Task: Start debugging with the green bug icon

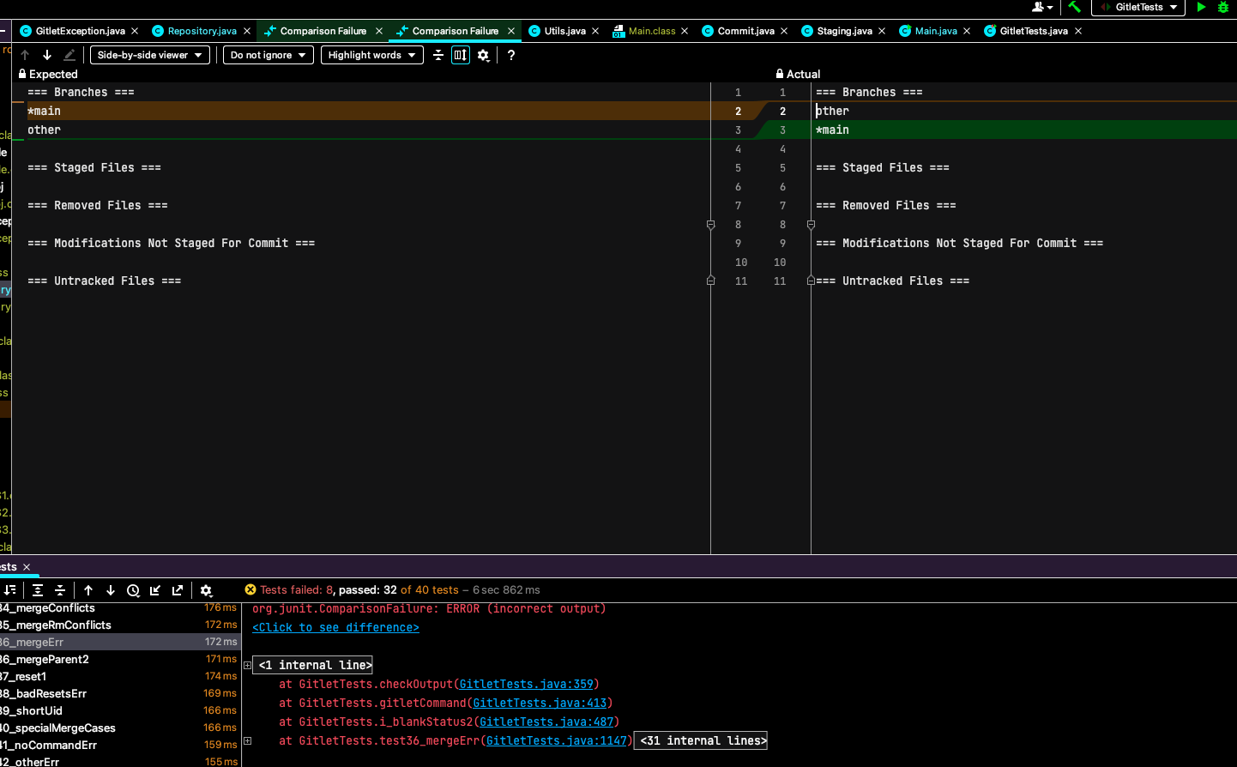Action: (x=1223, y=7)
